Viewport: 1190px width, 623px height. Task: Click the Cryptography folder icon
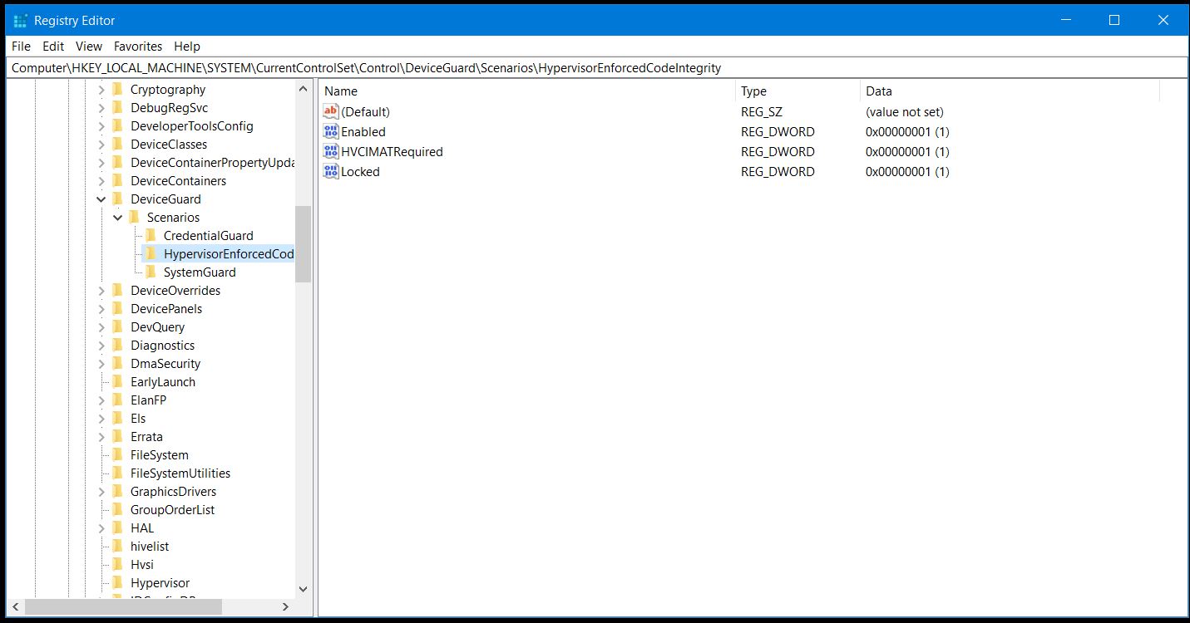[117, 90]
